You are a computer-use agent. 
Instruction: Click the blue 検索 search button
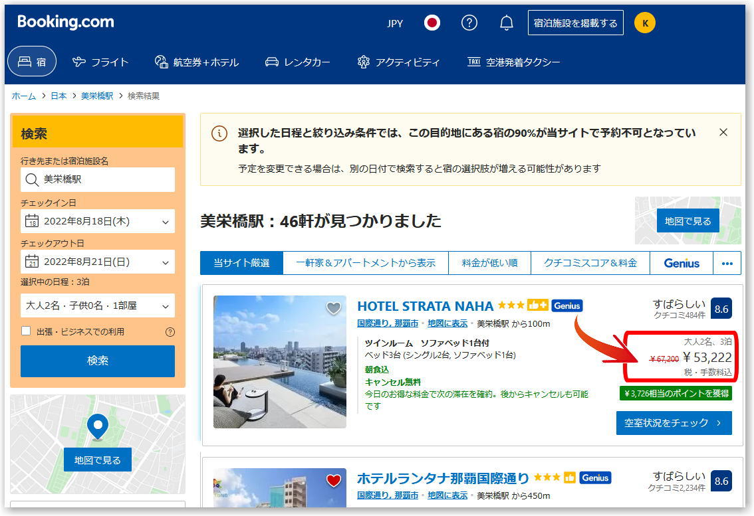pyautogui.click(x=98, y=361)
